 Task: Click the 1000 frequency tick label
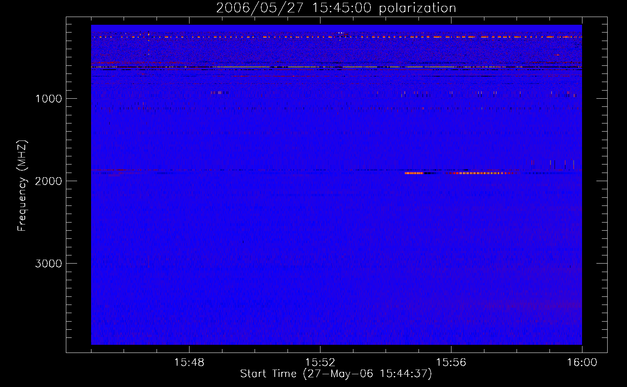[x=48, y=99]
